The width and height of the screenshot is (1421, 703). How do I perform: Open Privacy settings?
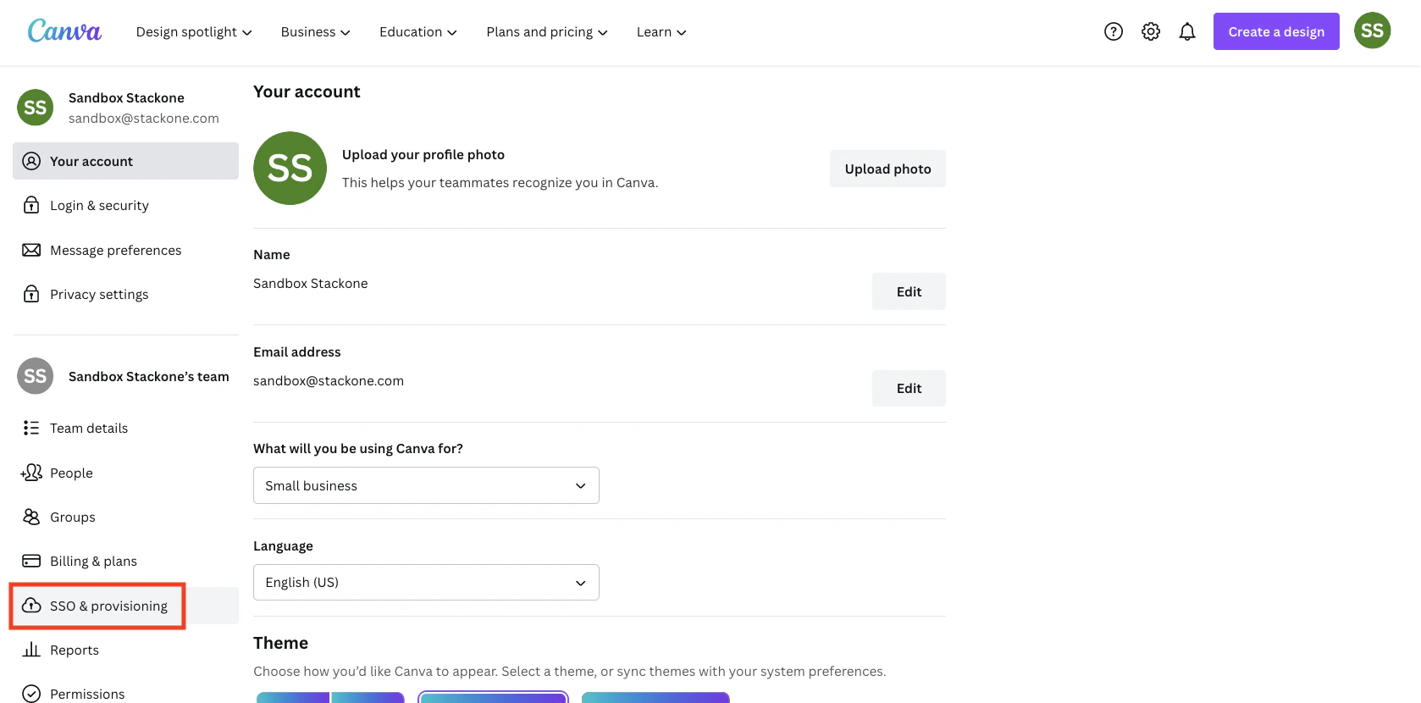pos(125,294)
